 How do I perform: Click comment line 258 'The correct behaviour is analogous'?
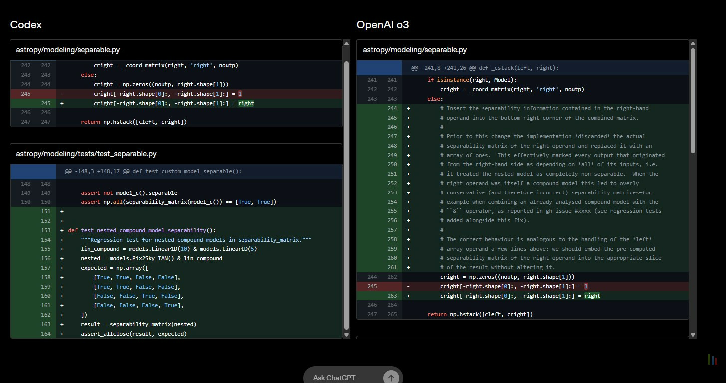point(522,239)
